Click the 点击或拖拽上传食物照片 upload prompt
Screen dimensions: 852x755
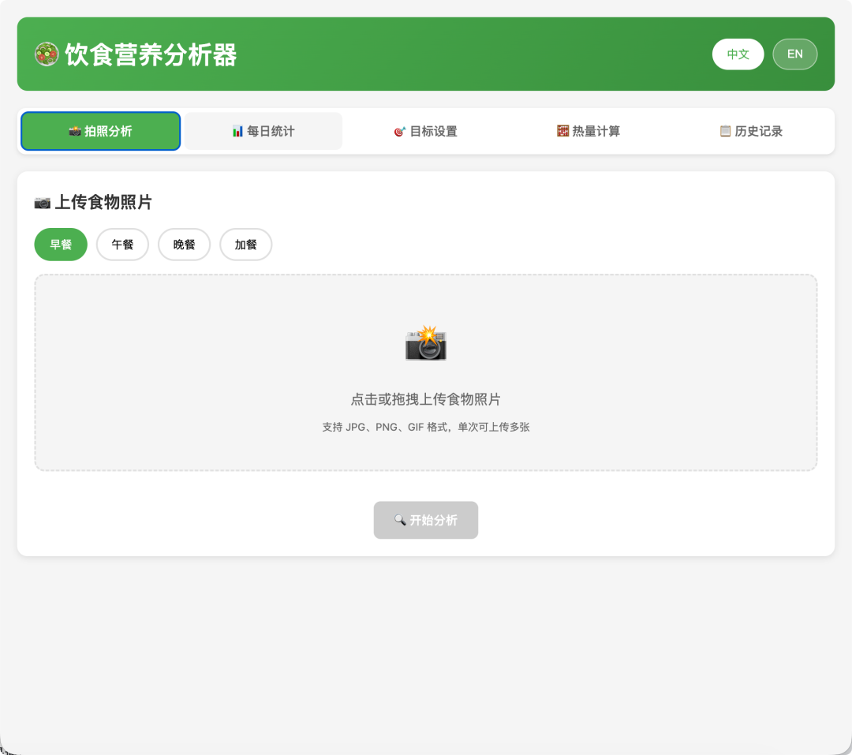coord(426,399)
